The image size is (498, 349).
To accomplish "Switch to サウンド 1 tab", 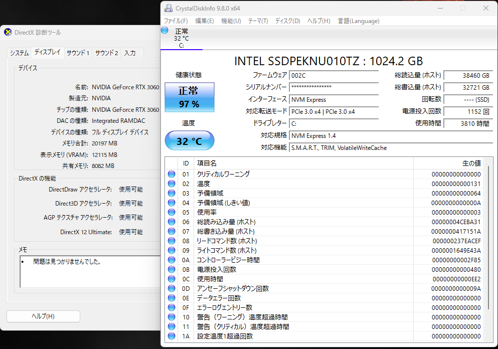I will click(x=78, y=53).
